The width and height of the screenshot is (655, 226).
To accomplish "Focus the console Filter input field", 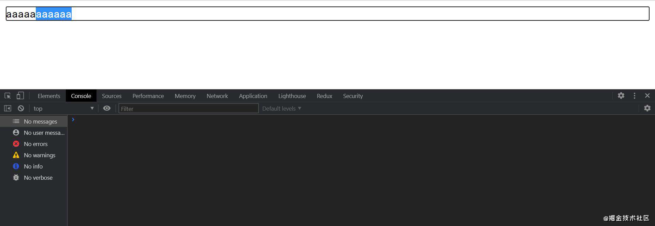I will tap(188, 109).
